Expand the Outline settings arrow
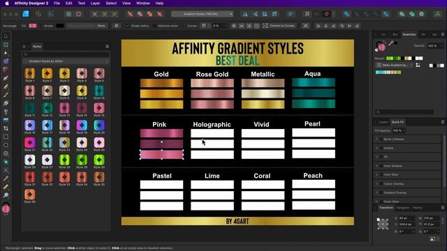 [x=377, y=148]
